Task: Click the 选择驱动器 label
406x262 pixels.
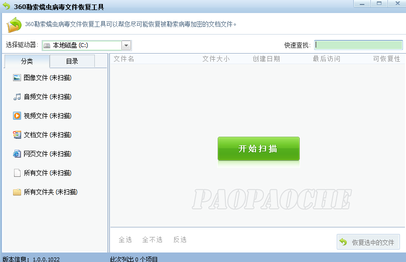Action: coord(22,45)
